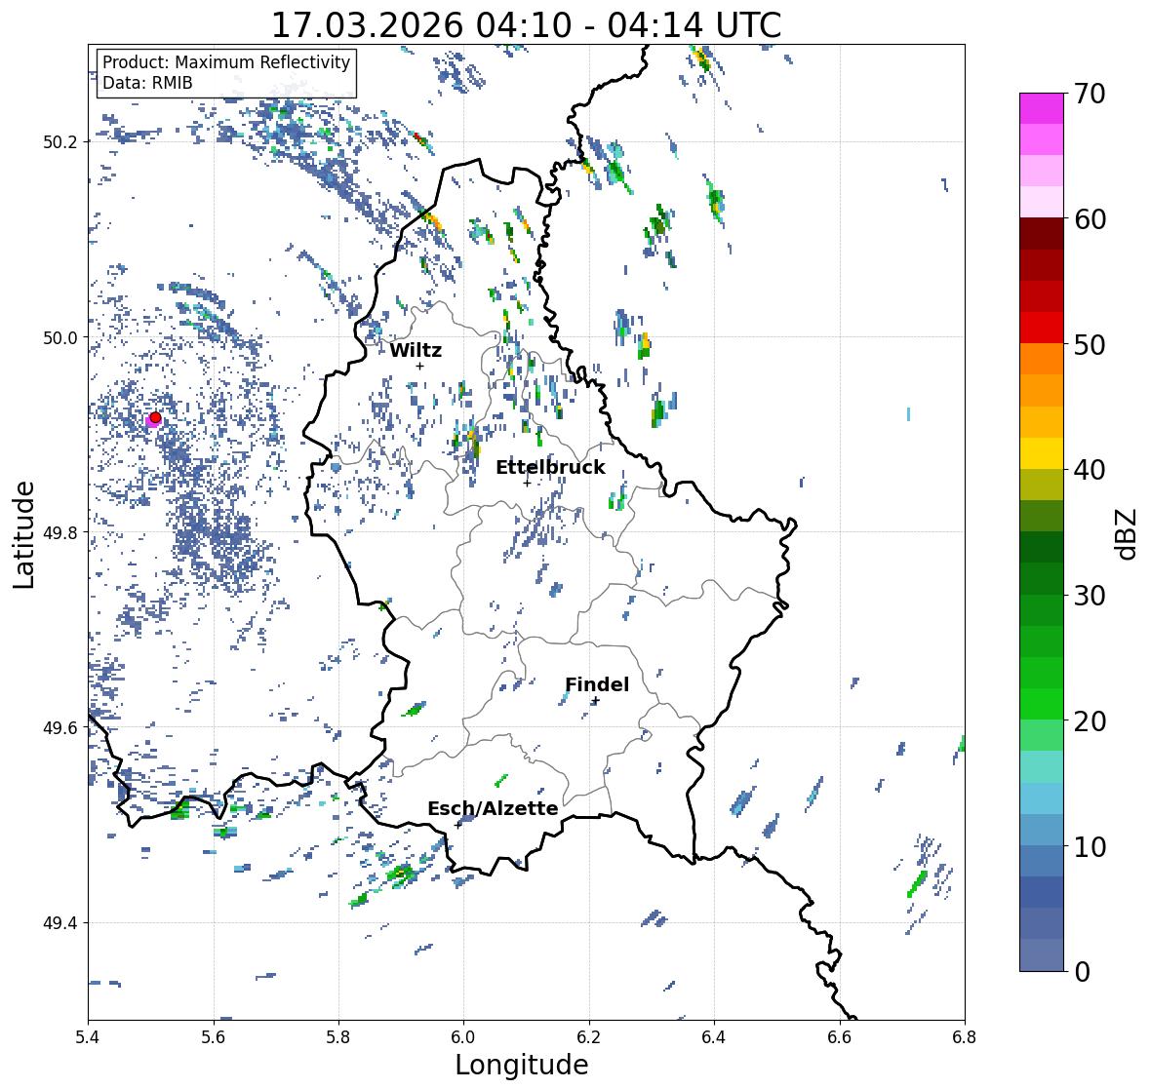Click the longitude tick 6.2
1150x1089 pixels.
coord(589,1037)
